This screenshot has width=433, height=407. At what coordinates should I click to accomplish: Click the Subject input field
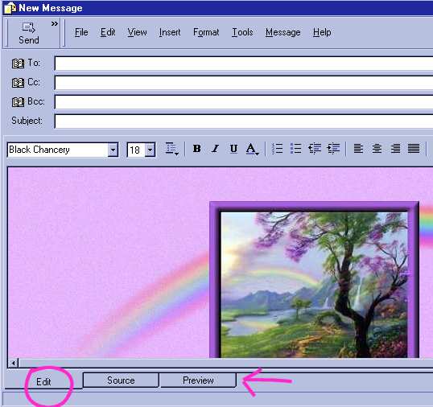point(244,121)
